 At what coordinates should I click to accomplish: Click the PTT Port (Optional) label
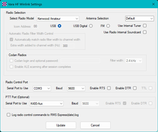17,97
